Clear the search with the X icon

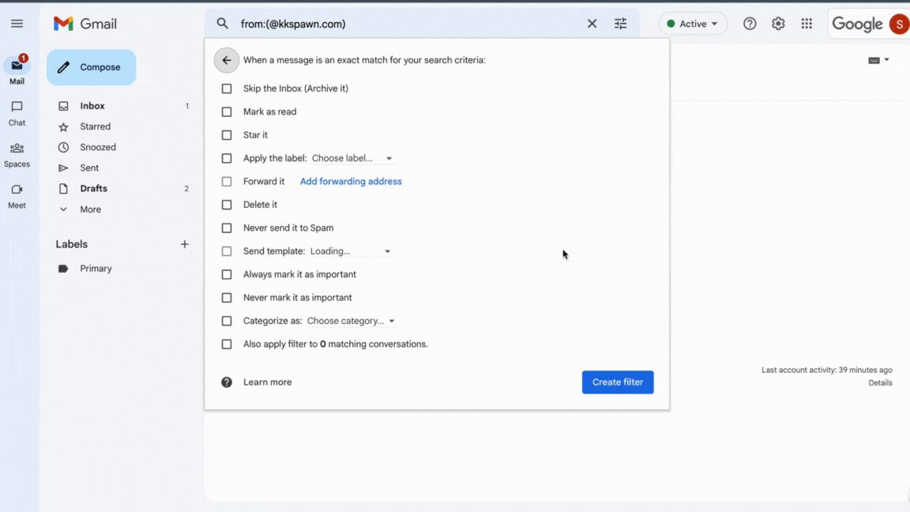[x=592, y=24]
